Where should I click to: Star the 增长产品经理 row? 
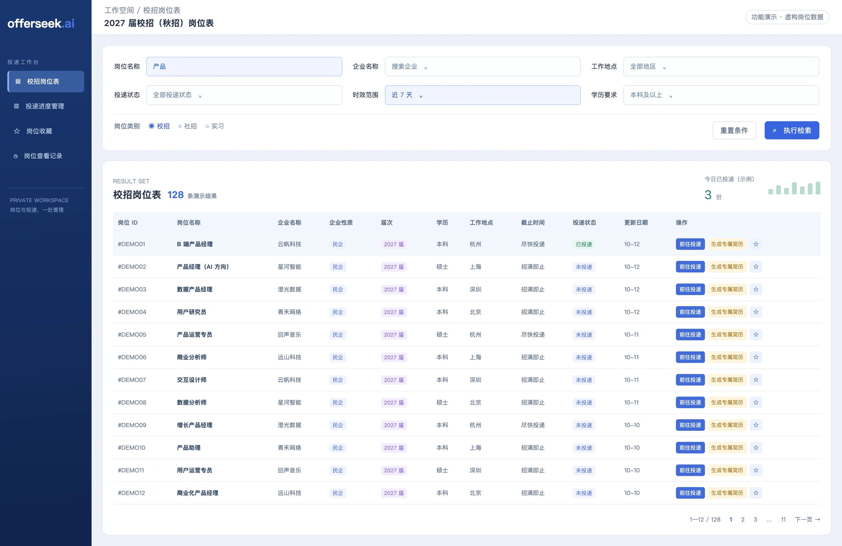point(756,425)
